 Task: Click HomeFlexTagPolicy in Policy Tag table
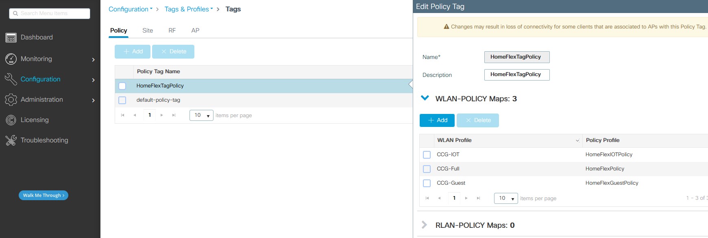point(160,86)
